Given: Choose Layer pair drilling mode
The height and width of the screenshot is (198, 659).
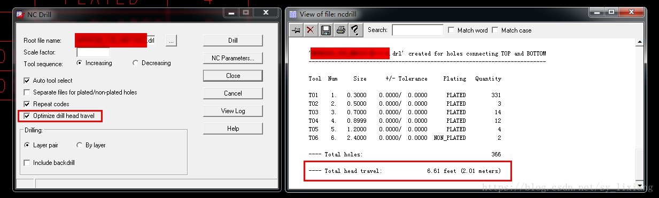Looking at the screenshot, I should 27,145.
